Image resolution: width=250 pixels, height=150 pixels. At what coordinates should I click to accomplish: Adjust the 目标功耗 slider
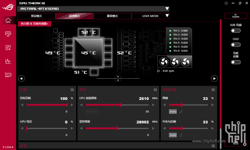click(x=47, y=105)
